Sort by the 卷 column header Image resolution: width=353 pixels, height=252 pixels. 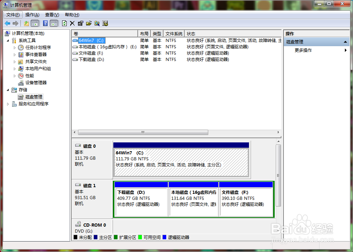pyautogui.click(x=105, y=34)
